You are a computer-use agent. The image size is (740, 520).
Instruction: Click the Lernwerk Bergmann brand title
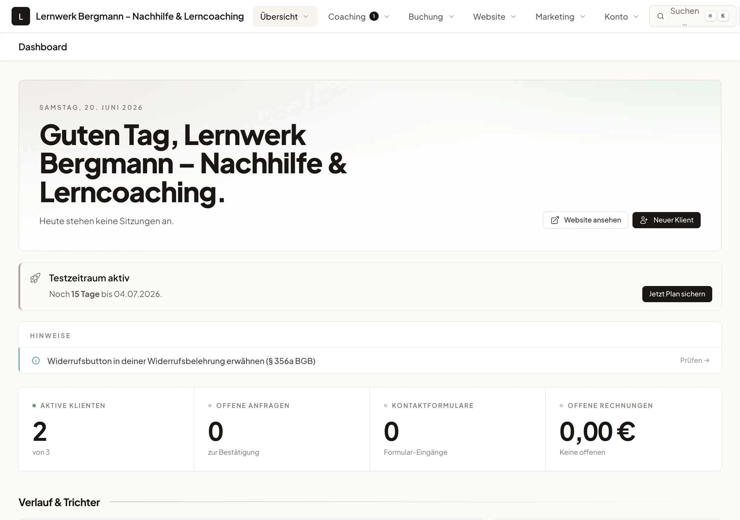[x=140, y=16]
